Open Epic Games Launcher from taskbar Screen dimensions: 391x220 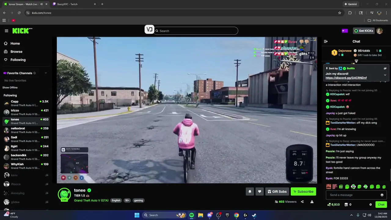point(227,215)
